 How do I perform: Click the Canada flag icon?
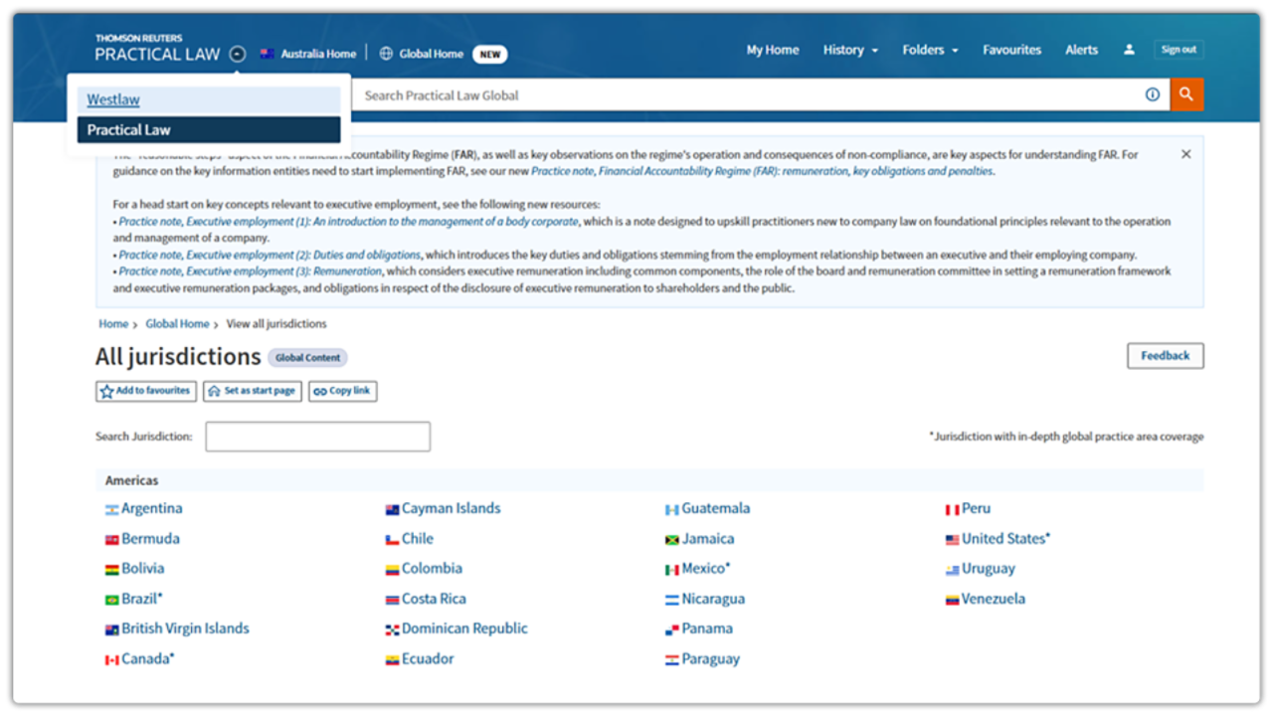click(112, 659)
